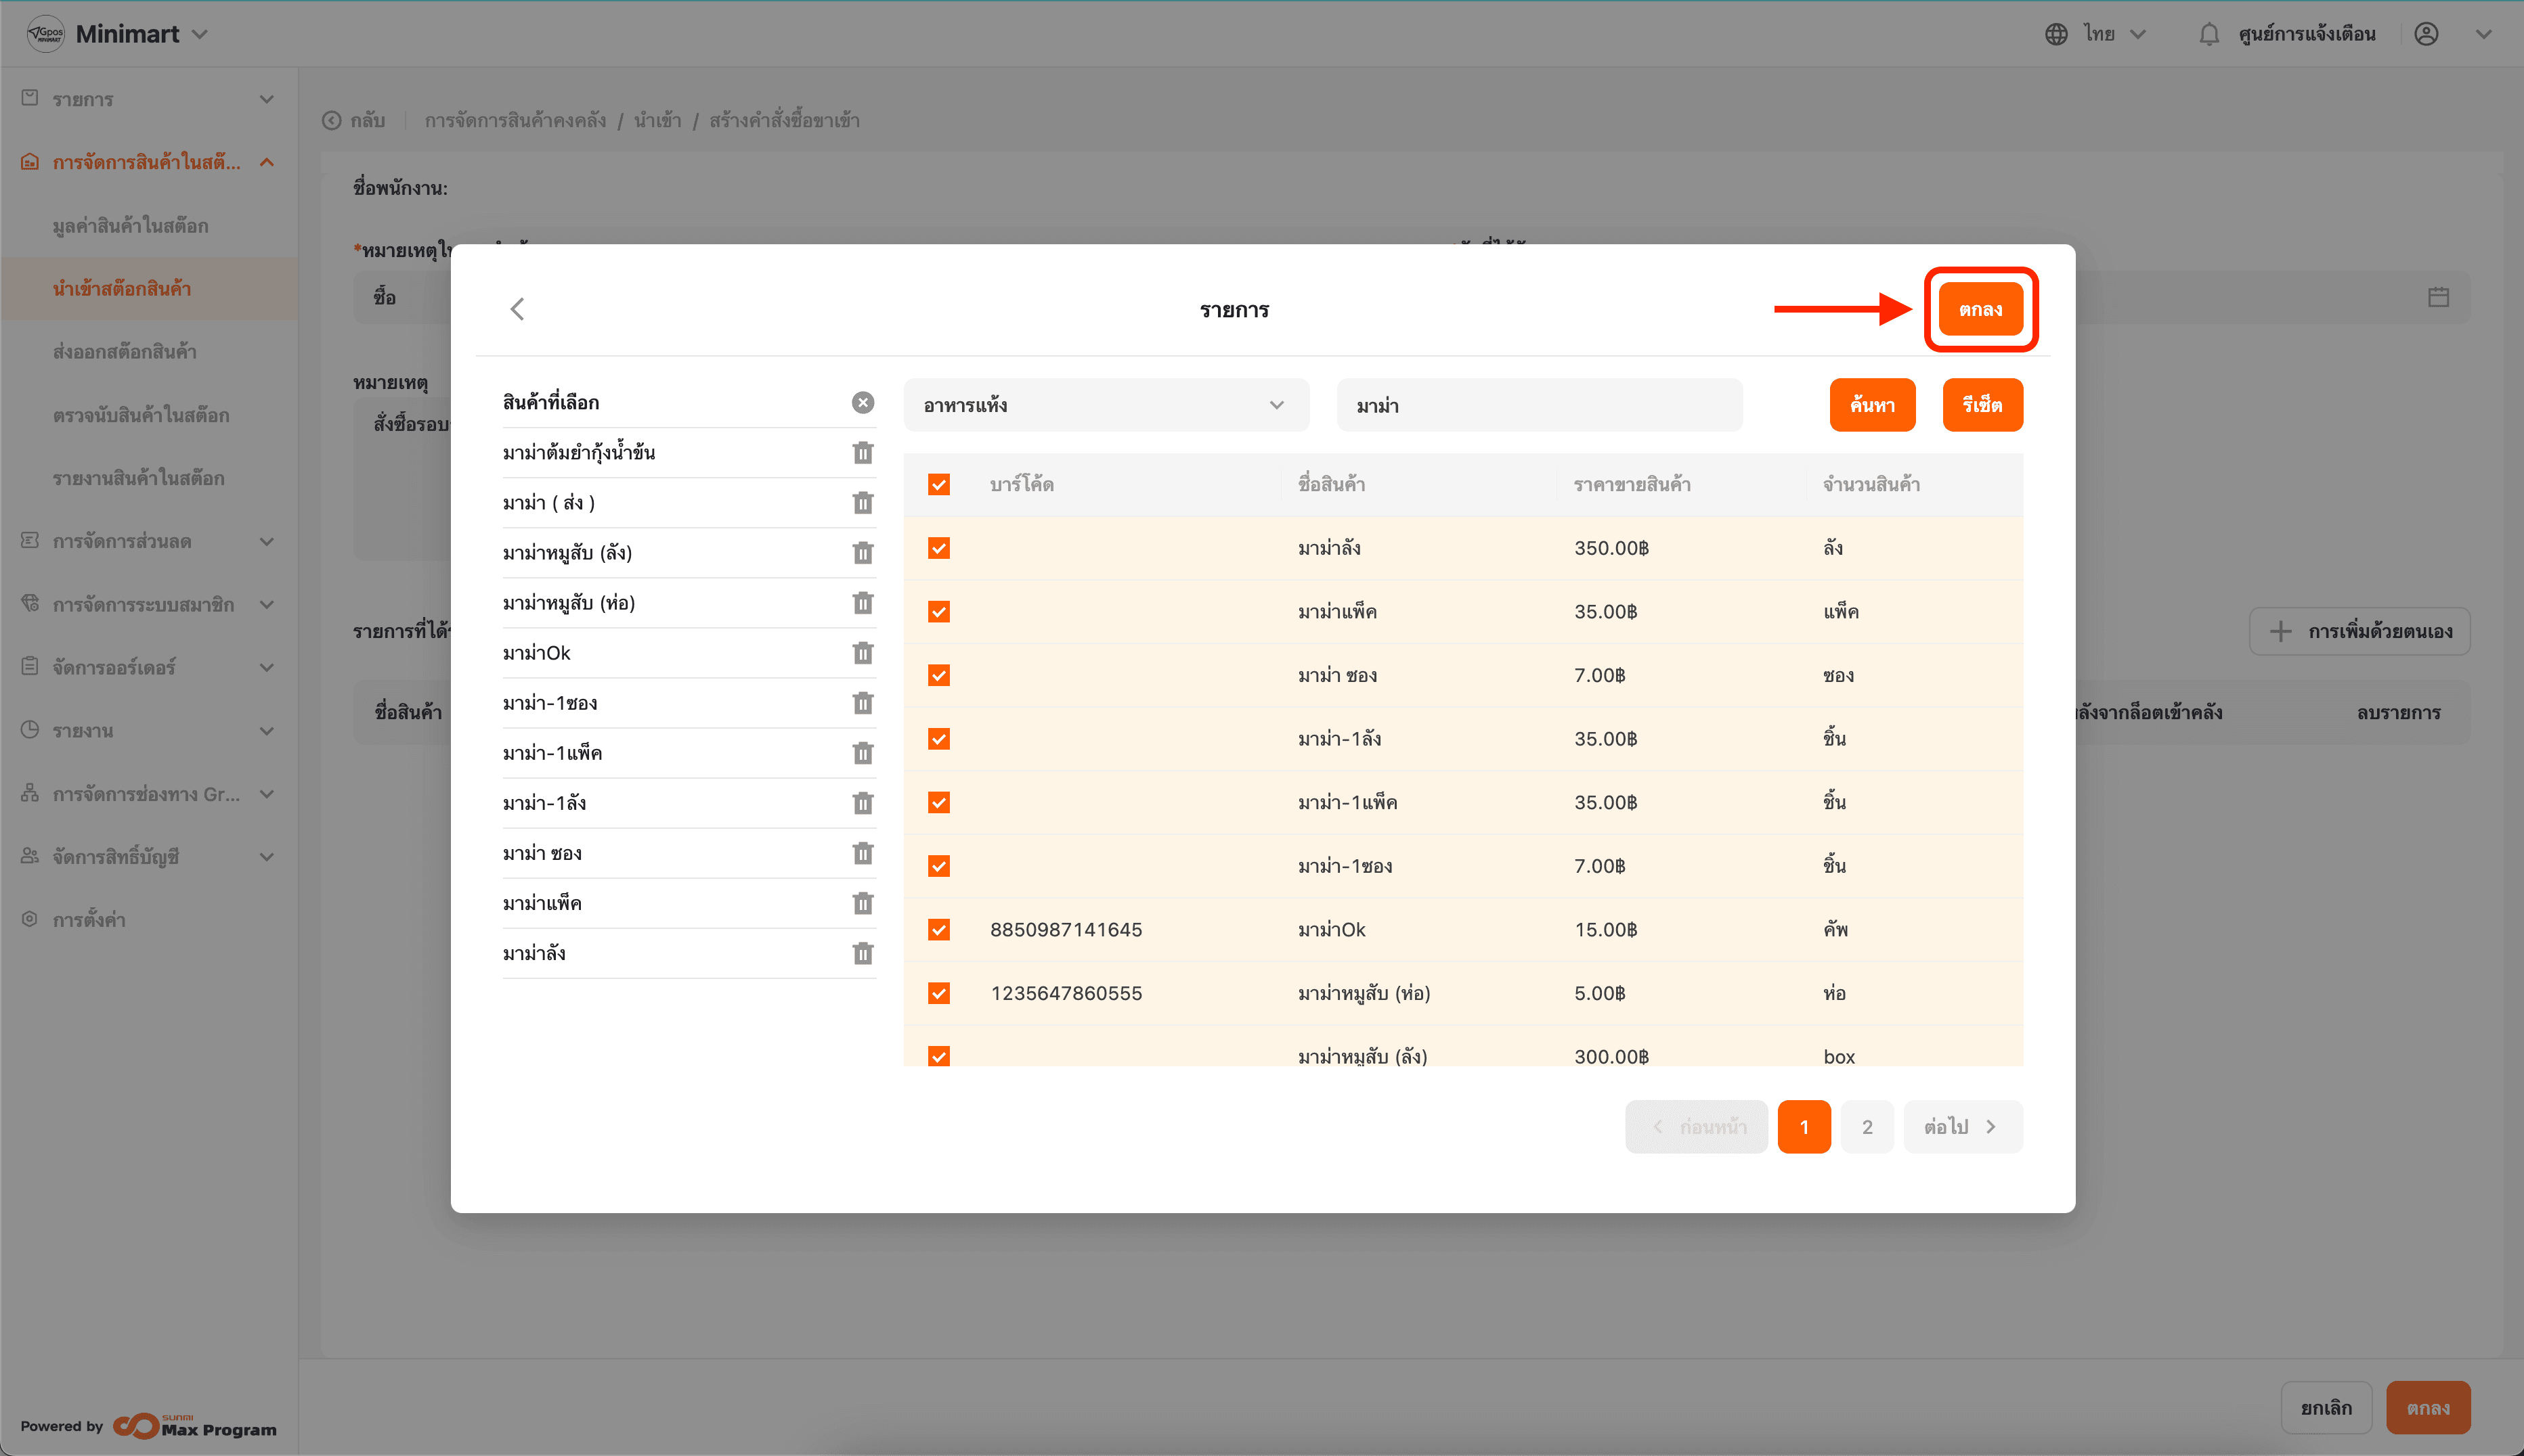Click trash icon for มาม่า-1แพ็ค
Screen dimensions: 2524x1456
[863, 753]
